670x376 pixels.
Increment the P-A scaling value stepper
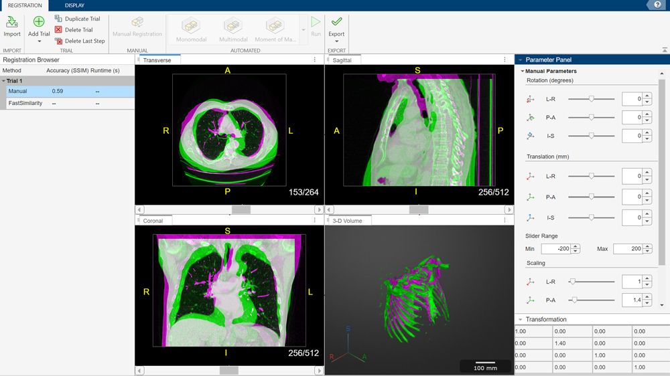648,298
